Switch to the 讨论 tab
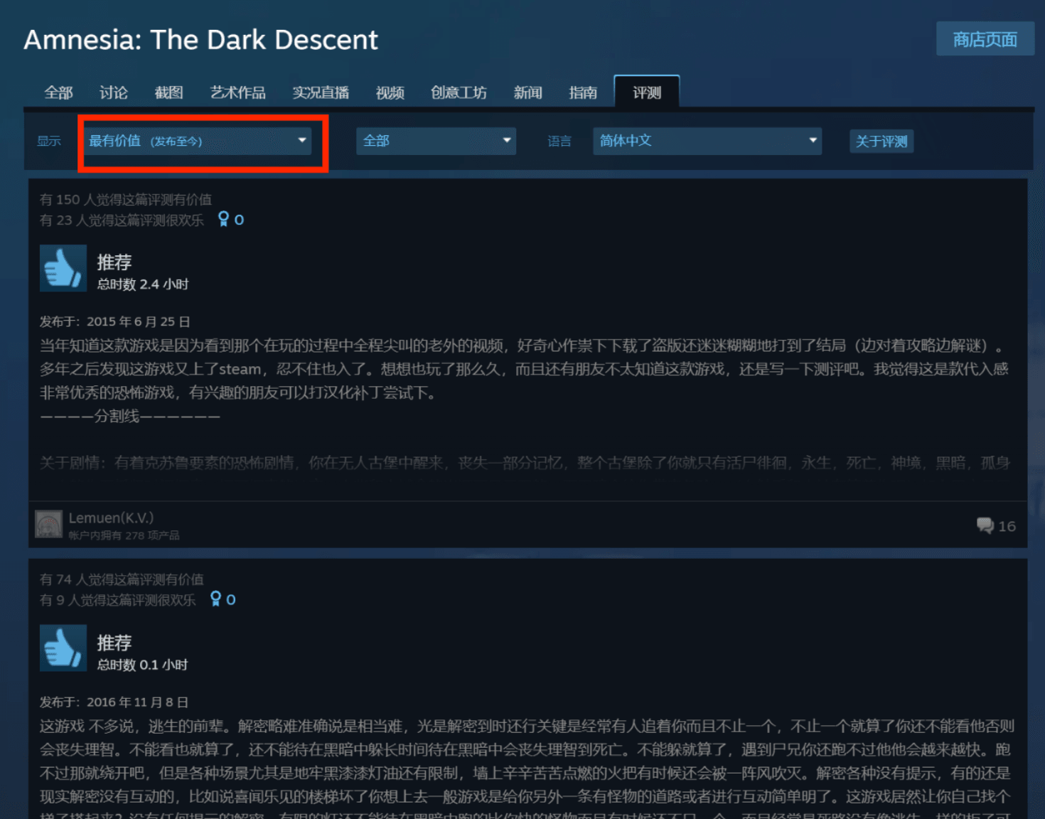This screenshot has width=1045, height=819. point(114,92)
